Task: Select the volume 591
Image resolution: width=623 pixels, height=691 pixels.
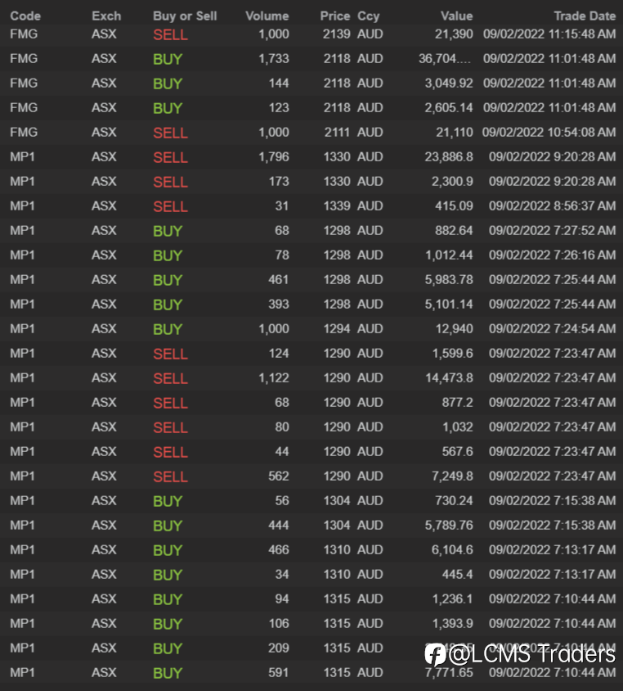Action: [279, 673]
